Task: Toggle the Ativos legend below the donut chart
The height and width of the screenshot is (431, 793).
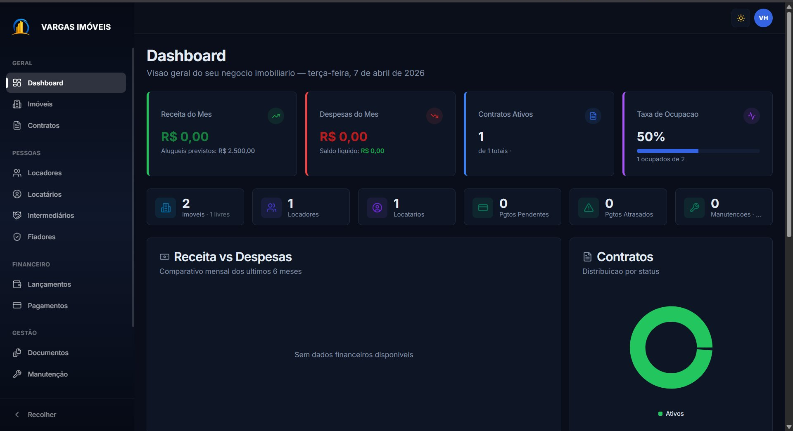Action: (670, 414)
